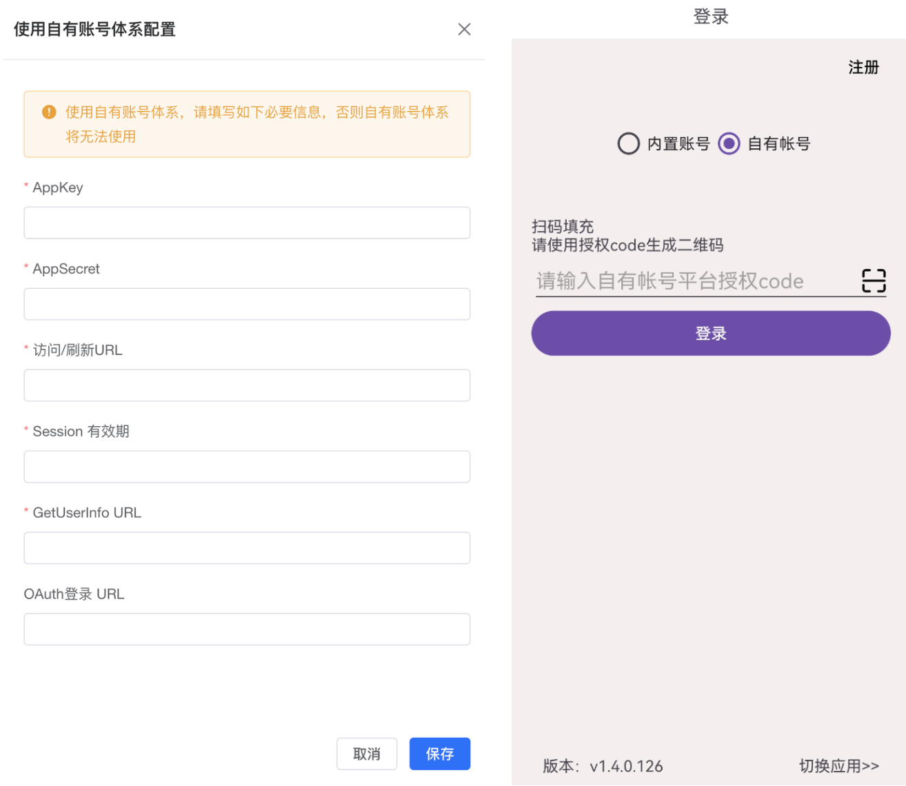Click the Session 有效期 label

81,432
